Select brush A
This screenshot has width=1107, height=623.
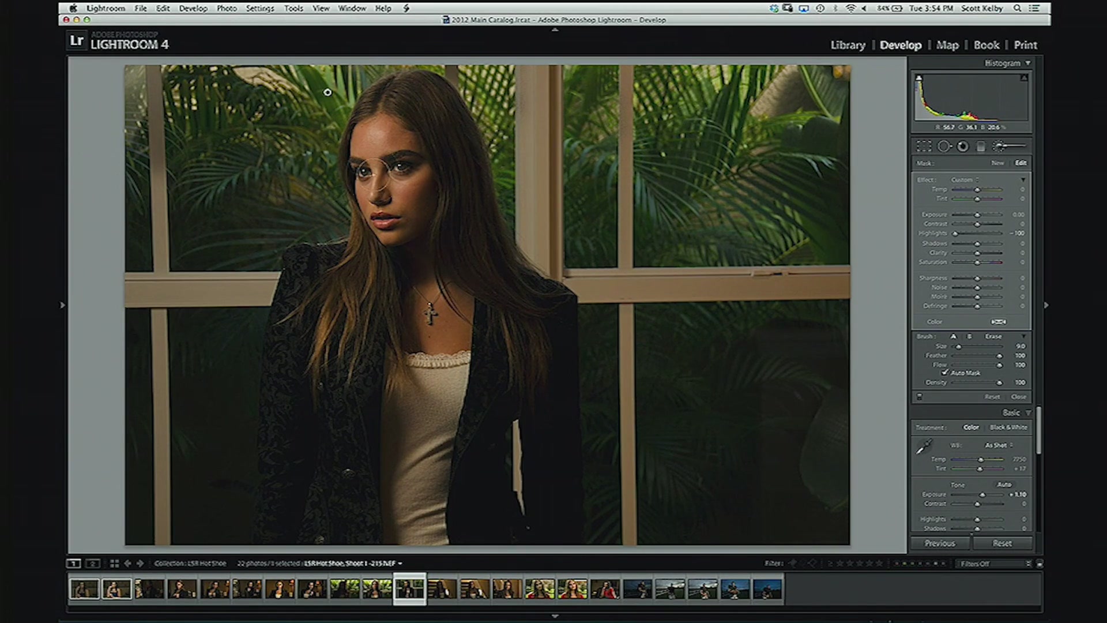[953, 336]
